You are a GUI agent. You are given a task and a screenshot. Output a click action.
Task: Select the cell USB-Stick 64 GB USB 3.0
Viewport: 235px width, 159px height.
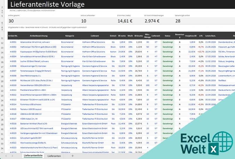click(31, 114)
